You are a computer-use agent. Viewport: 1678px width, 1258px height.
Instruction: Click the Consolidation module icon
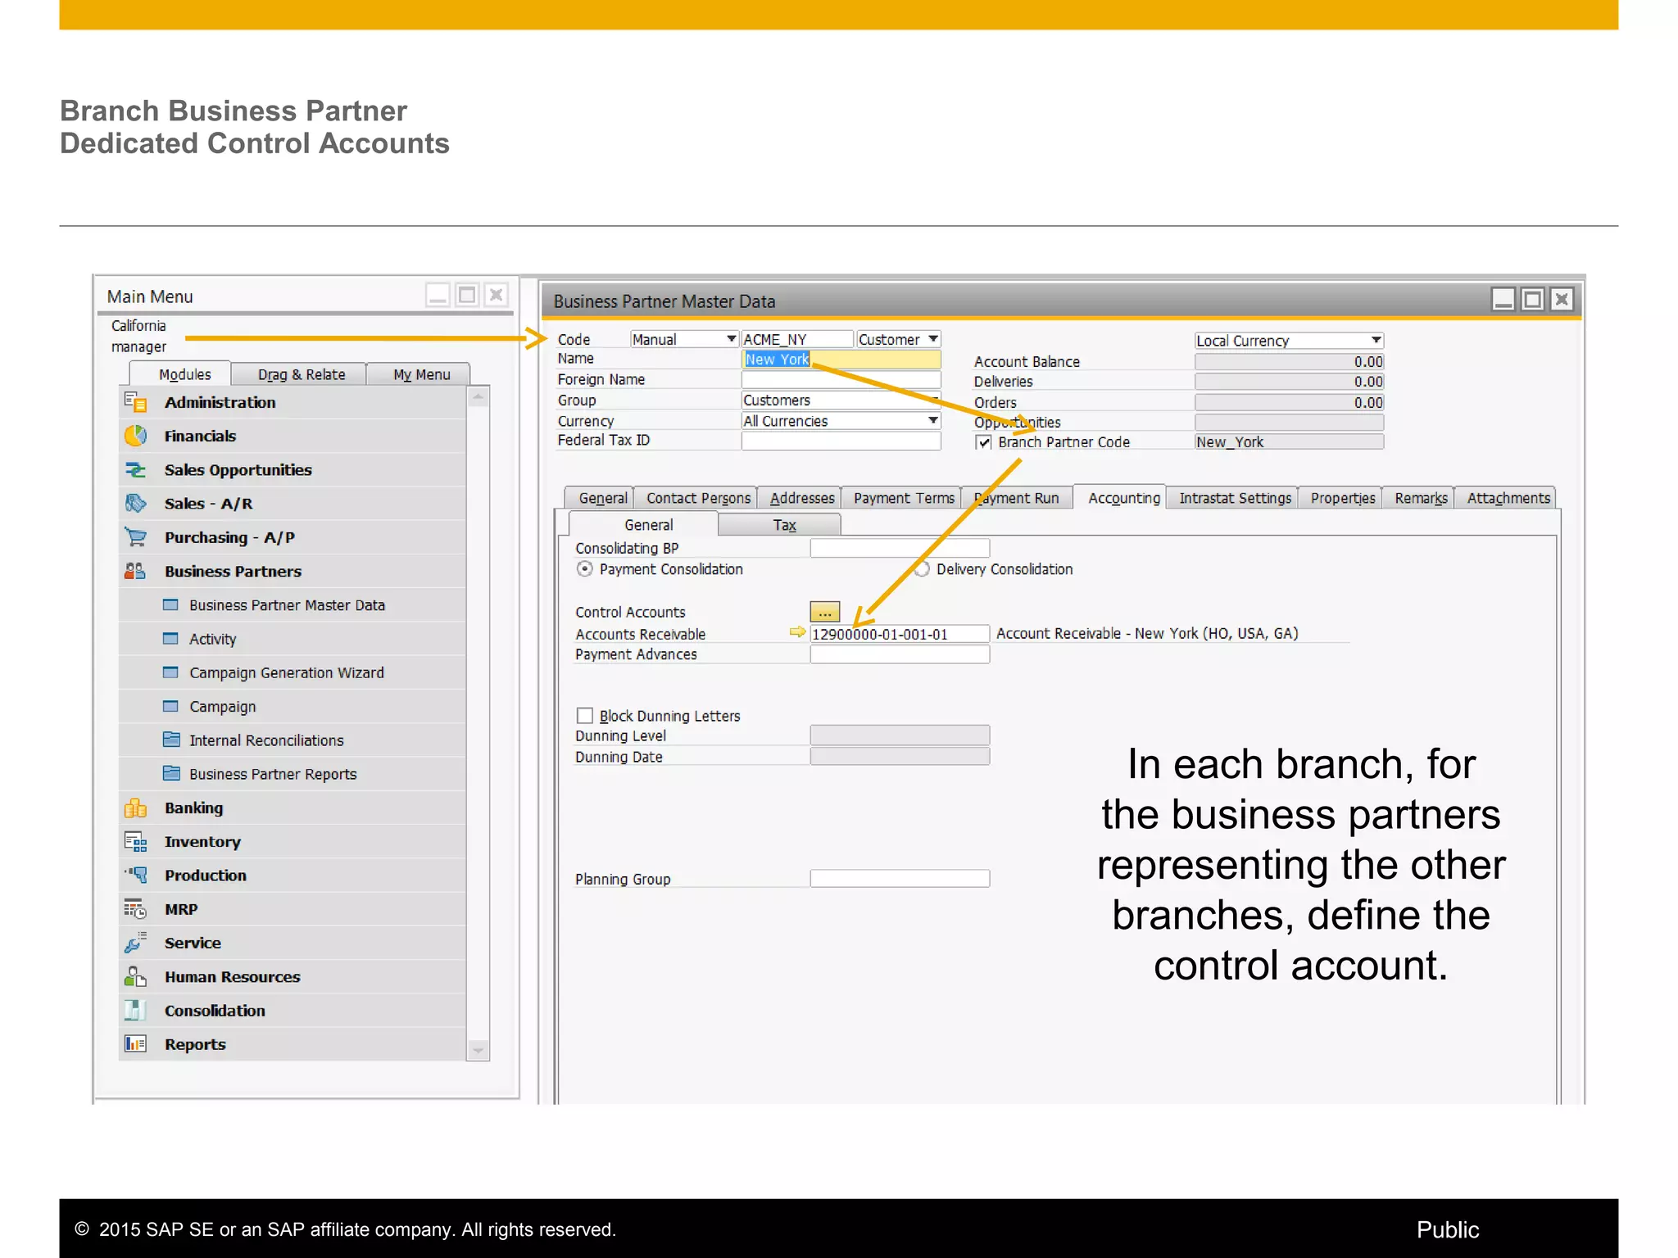pos(135,1010)
